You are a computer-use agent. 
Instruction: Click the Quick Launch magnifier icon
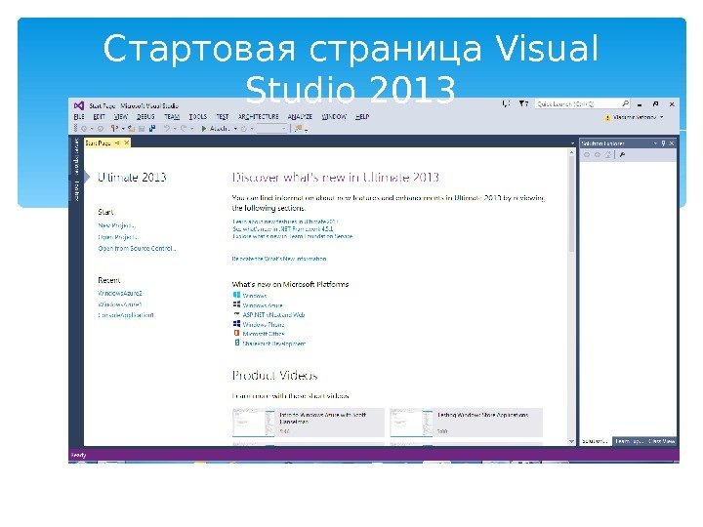click(626, 104)
